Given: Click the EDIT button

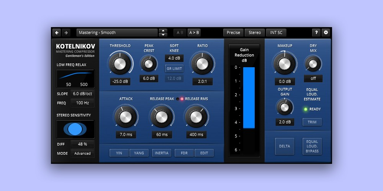Looking at the screenshot, I should (204, 153).
